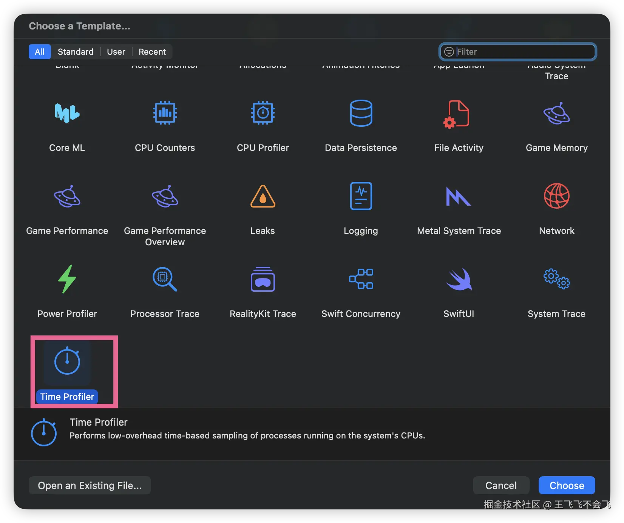624x523 pixels.
Task: Click the File Activity template icon
Action: 456,114
